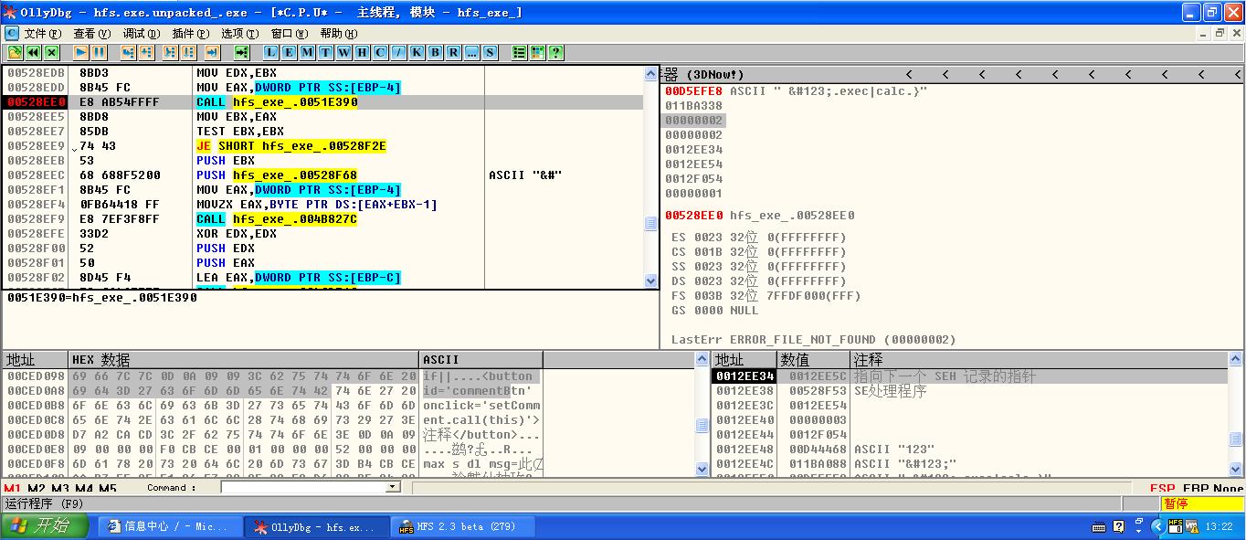The height and width of the screenshot is (540, 1246).
Task: Click the 开始 Start button
Action: (45, 526)
